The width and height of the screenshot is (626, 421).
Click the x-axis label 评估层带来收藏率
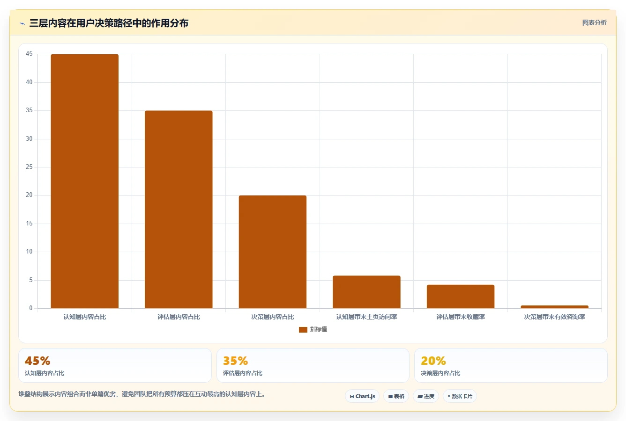tap(461, 317)
